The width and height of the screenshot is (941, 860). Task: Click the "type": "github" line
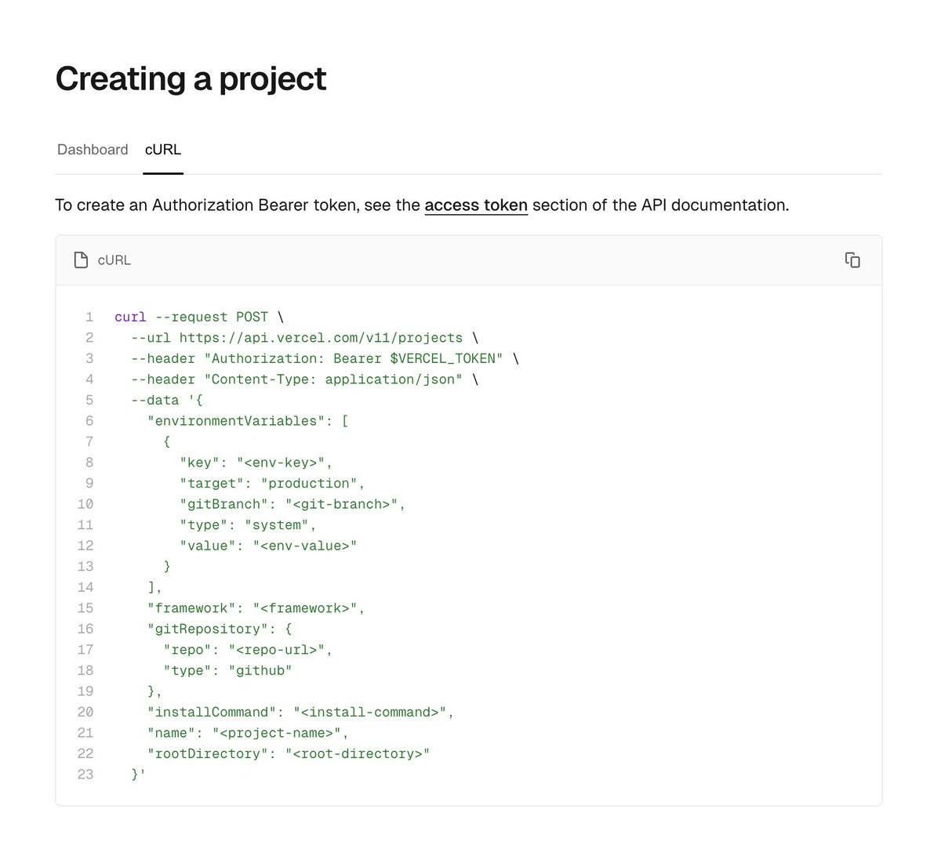point(227,670)
